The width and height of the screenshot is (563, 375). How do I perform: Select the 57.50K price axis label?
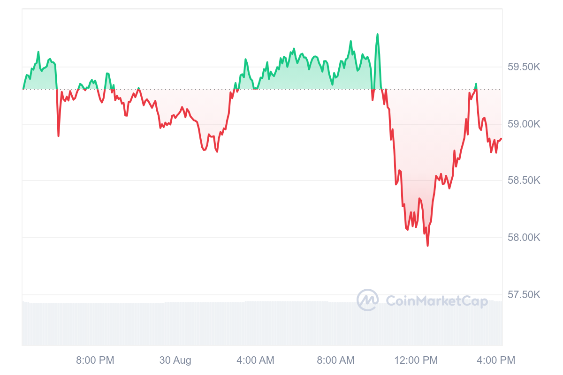pos(524,294)
